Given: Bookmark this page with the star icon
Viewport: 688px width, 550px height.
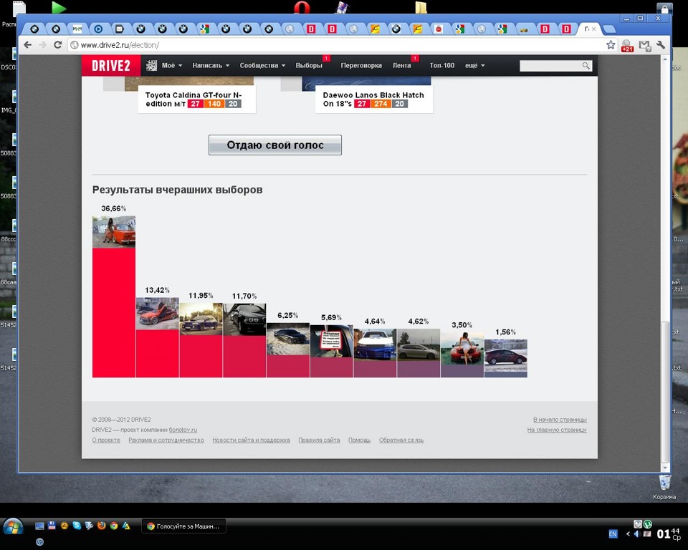Looking at the screenshot, I should 611,44.
